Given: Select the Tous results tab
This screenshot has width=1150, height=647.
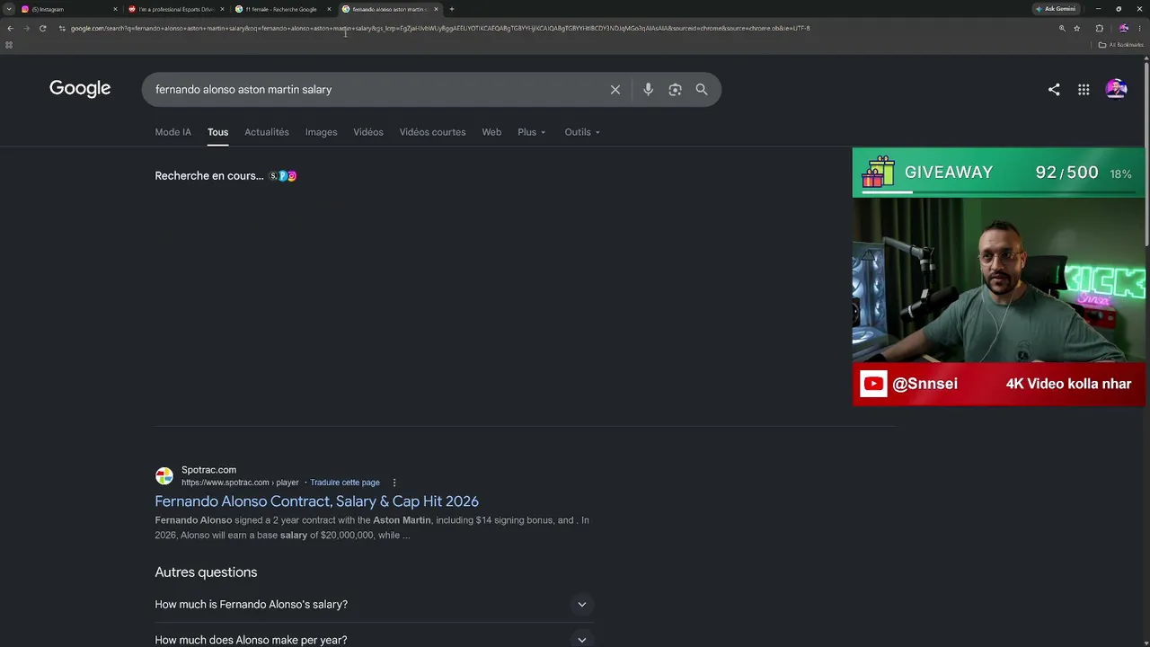Looking at the screenshot, I should point(217,132).
